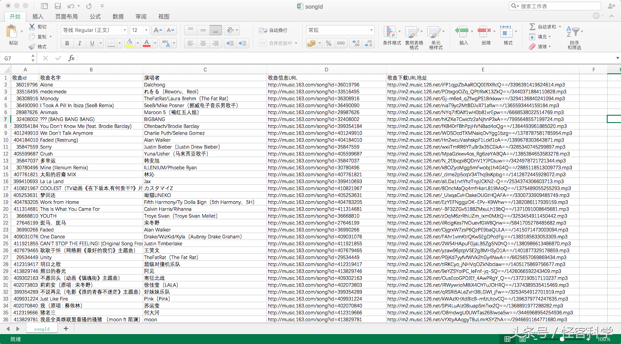This screenshot has height=344, width=621.
Task: Toggle italic formatting
Action: pyautogui.click(x=79, y=43)
